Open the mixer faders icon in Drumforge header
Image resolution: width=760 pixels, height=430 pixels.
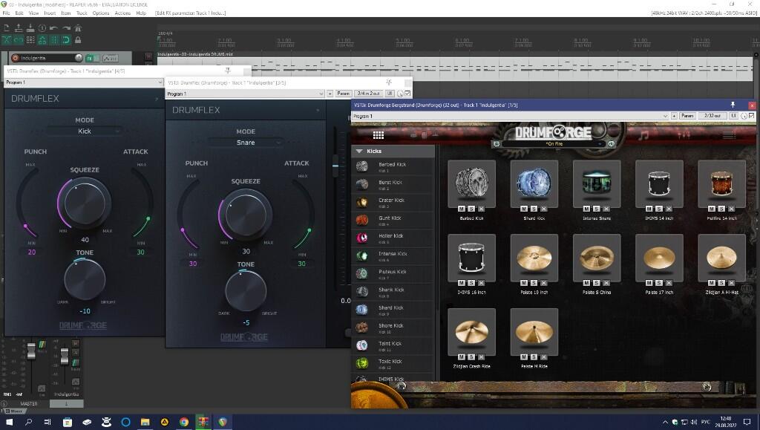click(684, 134)
